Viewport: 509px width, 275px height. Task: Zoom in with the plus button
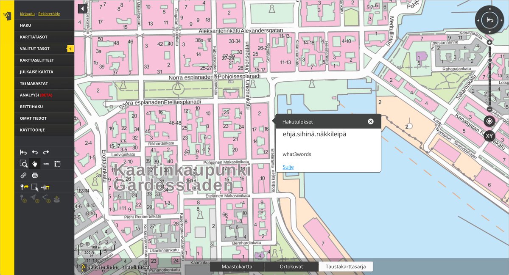[x=489, y=42]
